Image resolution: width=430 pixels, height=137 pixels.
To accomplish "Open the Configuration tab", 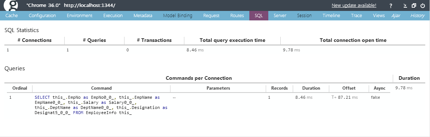I will pos(42,16).
